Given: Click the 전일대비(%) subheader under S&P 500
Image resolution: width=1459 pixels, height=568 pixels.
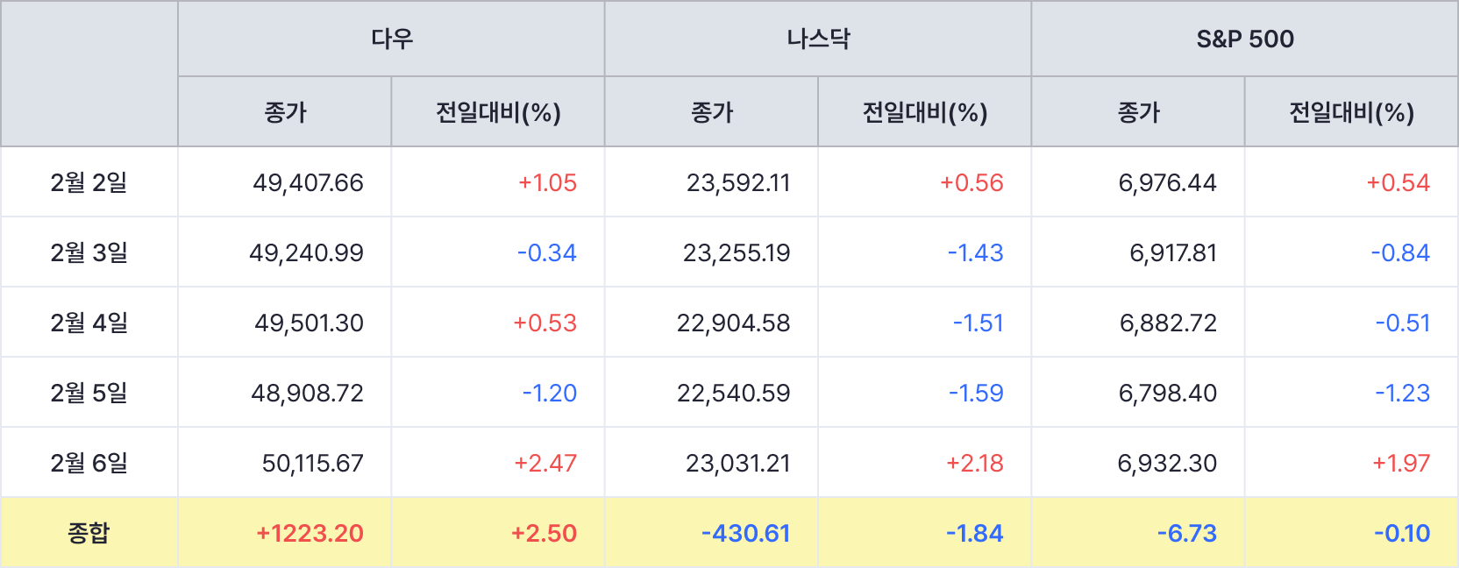Looking at the screenshot, I should coord(1351,112).
